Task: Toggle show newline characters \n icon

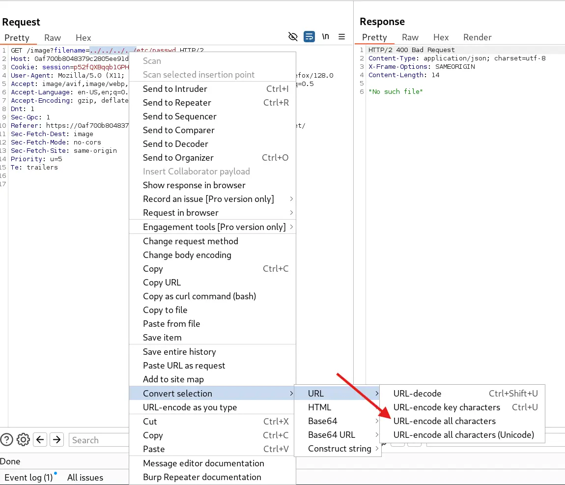Action: click(326, 36)
